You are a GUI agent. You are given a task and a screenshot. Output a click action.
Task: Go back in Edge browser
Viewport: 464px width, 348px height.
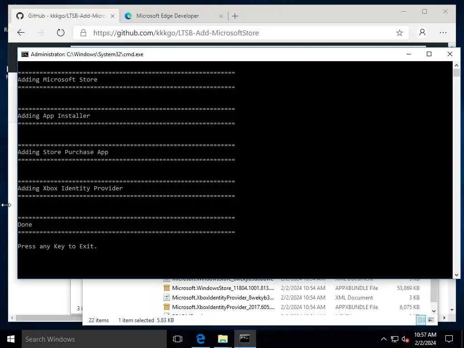[x=21, y=33]
